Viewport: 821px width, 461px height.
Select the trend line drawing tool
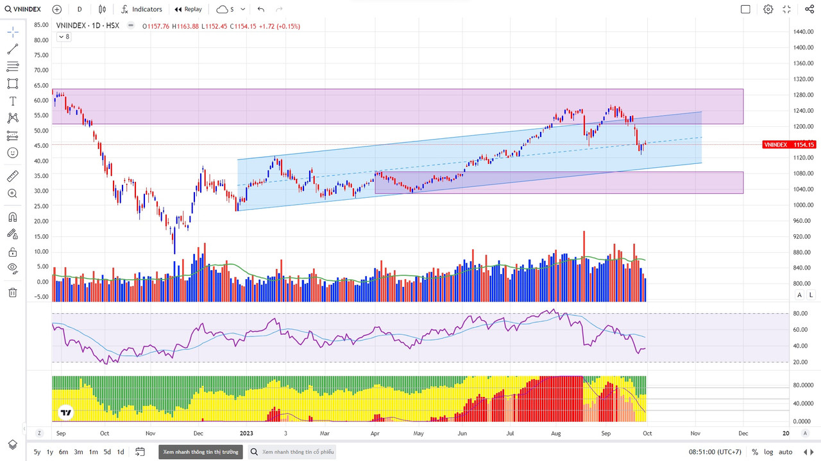tap(13, 49)
